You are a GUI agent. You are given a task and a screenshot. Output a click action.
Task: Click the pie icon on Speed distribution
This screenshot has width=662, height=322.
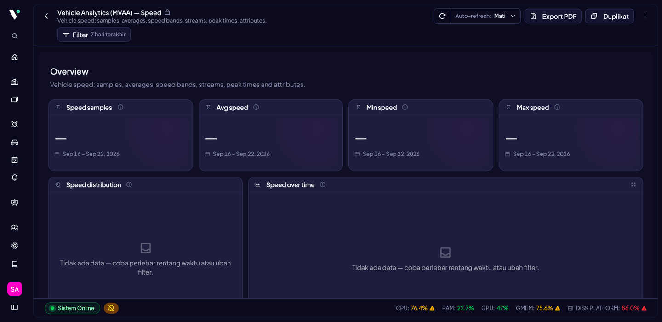(58, 184)
